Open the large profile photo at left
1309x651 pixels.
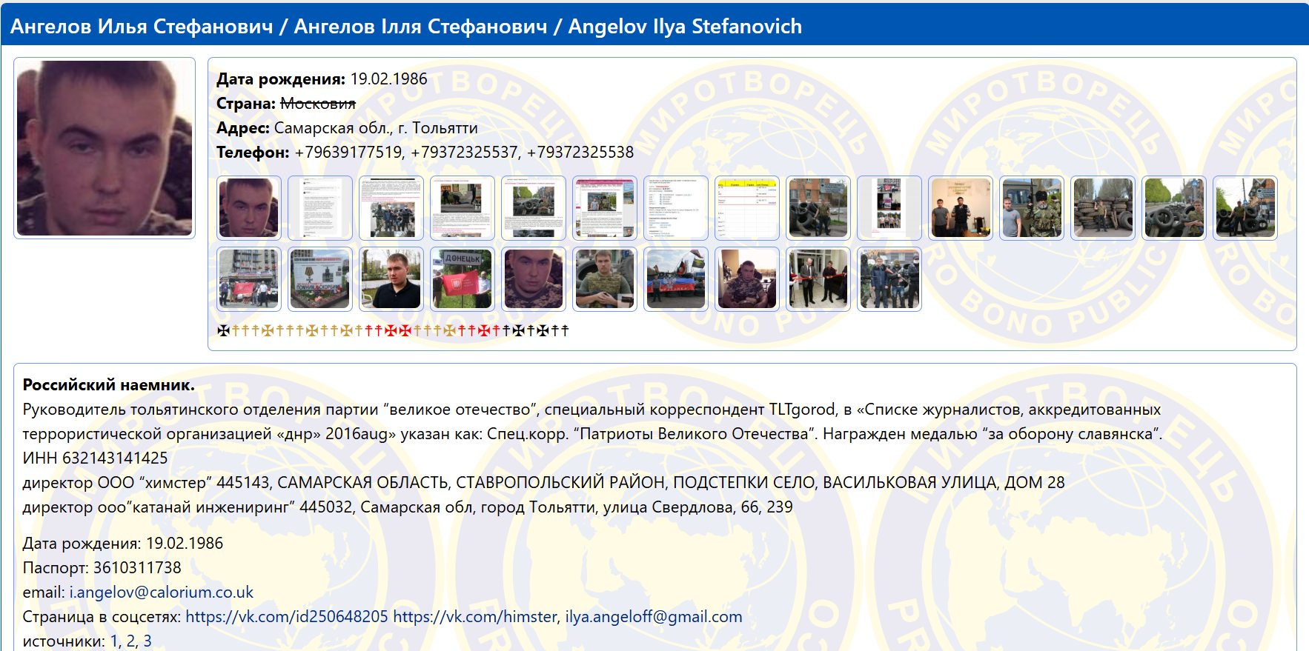pos(105,148)
